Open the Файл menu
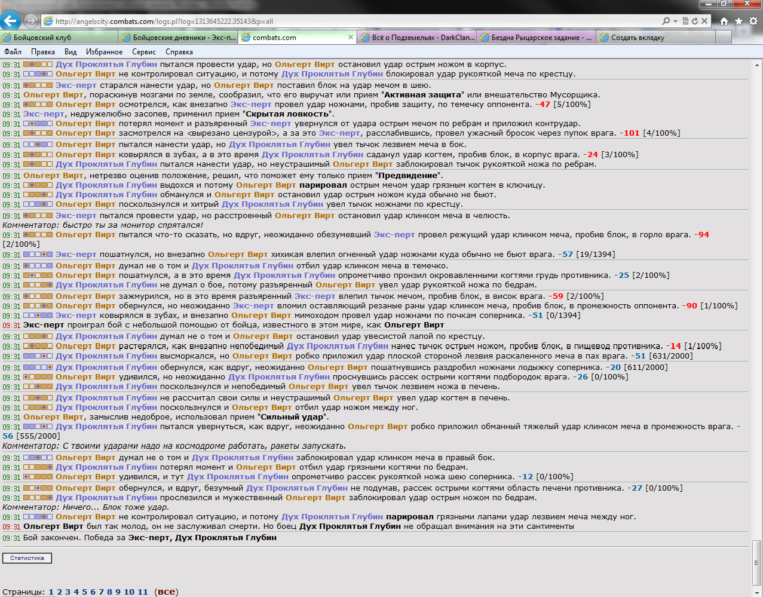Viewport: 763px width, 597px height. (13, 52)
